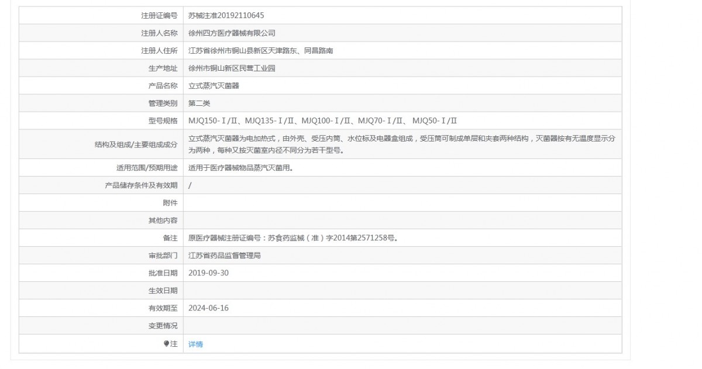This screenshot has width=702, height=369.
Task: Click the 产品名称 row label
Action: (163, 86)
